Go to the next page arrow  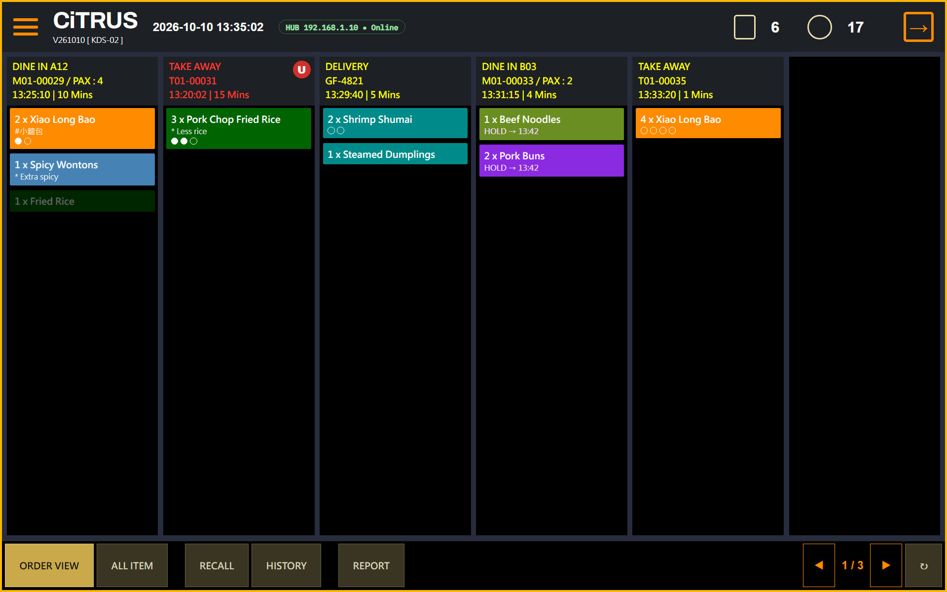pyautogui.click(x=886, y=565)
